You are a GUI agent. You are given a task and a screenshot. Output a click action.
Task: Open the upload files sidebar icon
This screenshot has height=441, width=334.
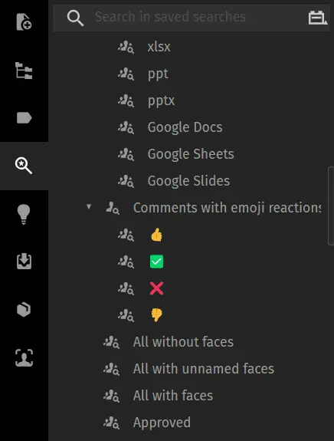(24, 22)
